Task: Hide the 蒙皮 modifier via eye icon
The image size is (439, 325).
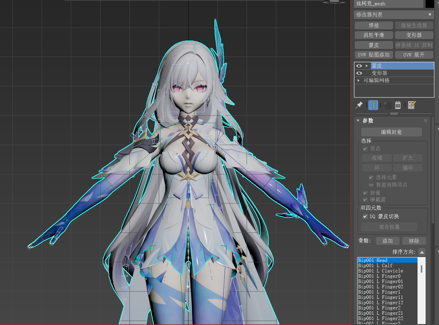Action: (x=359, y=66)
